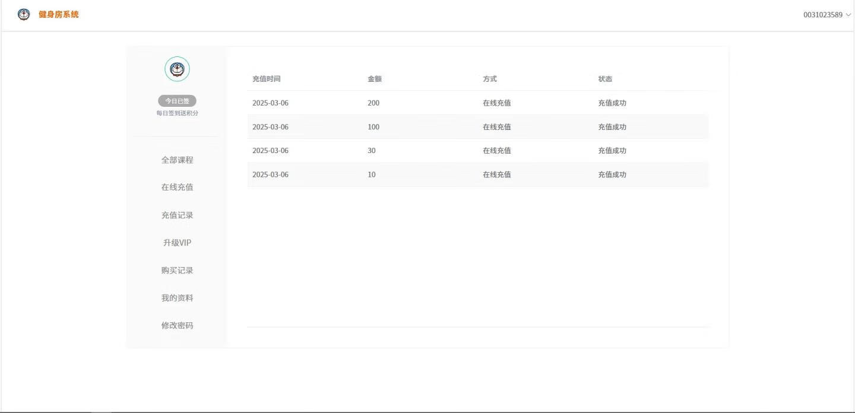Click the amount 10 recharge row
This screenshot has height=413, width=855.
(477, 175)
